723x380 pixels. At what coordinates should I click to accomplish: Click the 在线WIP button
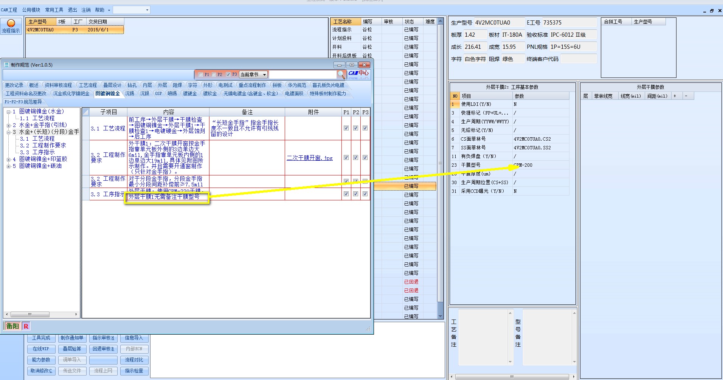pos(41,349)
